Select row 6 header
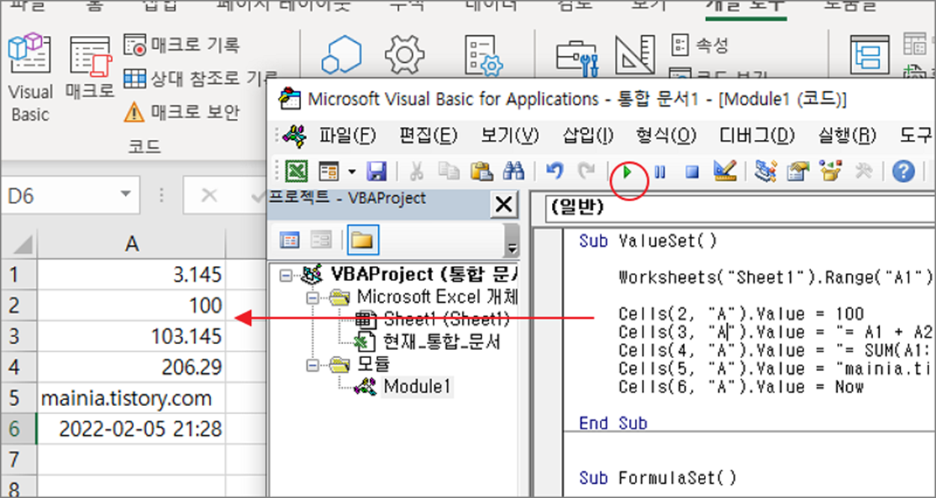The image size is (936, 498). [18, 428]
